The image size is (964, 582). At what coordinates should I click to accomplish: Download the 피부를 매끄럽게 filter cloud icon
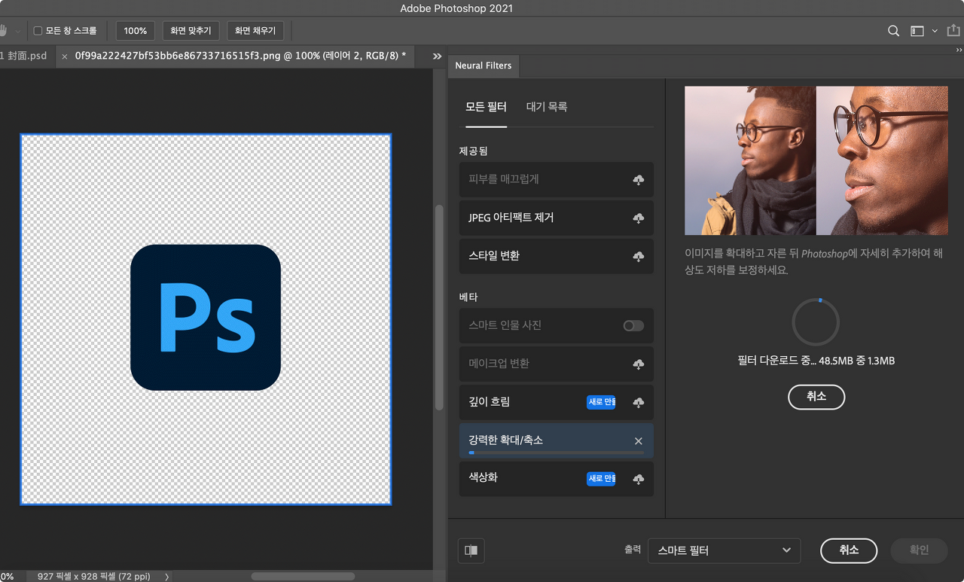pos(639,180)
